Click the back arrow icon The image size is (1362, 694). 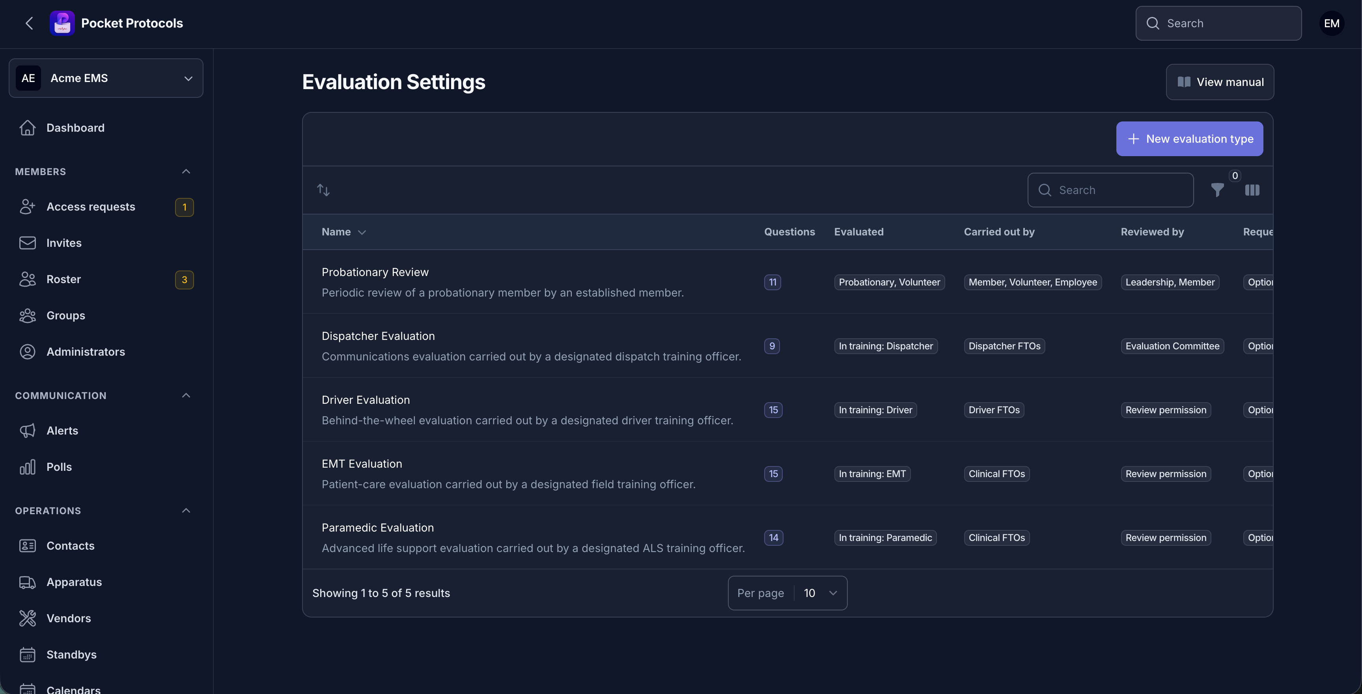pos(29,23)
